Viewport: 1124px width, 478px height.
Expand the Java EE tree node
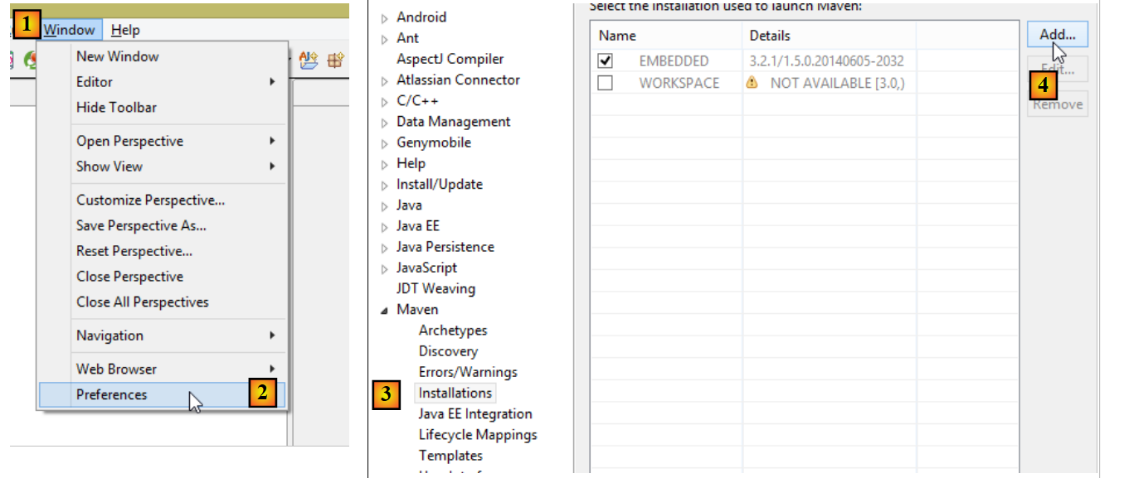pyautogui.click(x=384, y=227)
